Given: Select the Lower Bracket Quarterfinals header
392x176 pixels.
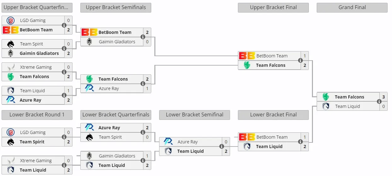Looking at the screenshot, I should 116,115.
